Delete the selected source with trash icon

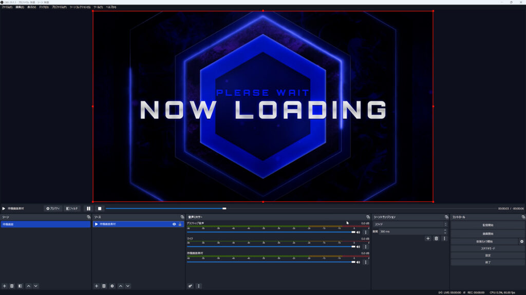104,286
